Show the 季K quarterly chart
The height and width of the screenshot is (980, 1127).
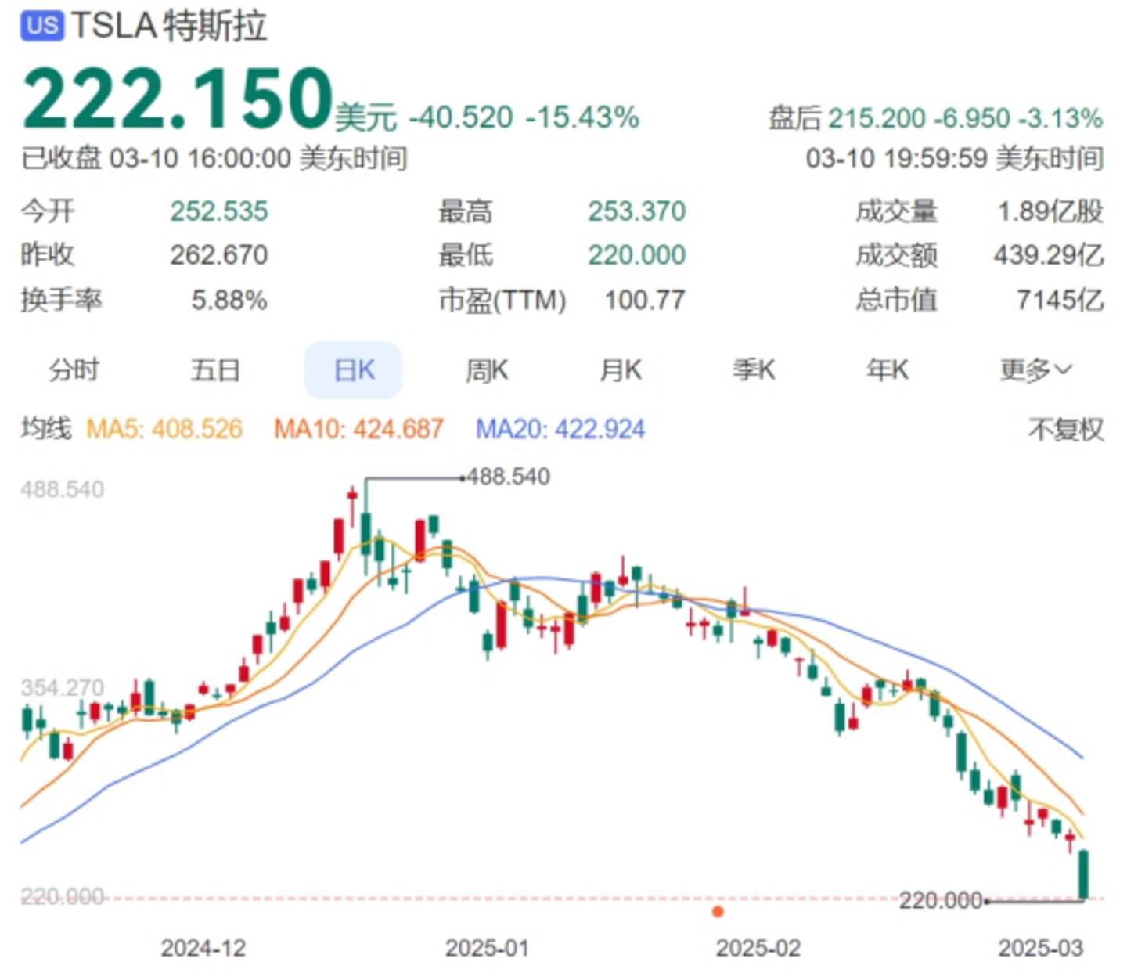click(754, 370)
